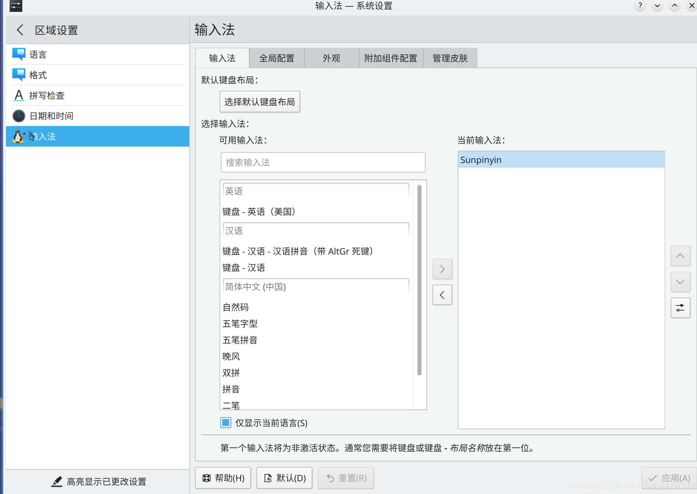Select Sunpinyin in current input methods
697x494 pixels.
click(561, 160)
